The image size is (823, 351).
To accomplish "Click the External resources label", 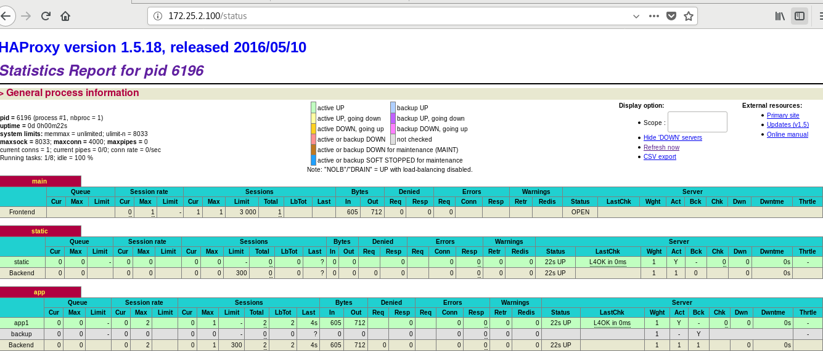I will [772, 105].
